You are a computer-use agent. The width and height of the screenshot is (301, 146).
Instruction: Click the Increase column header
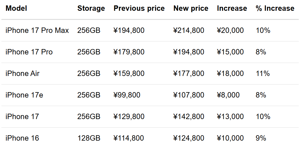pos(232,8)
